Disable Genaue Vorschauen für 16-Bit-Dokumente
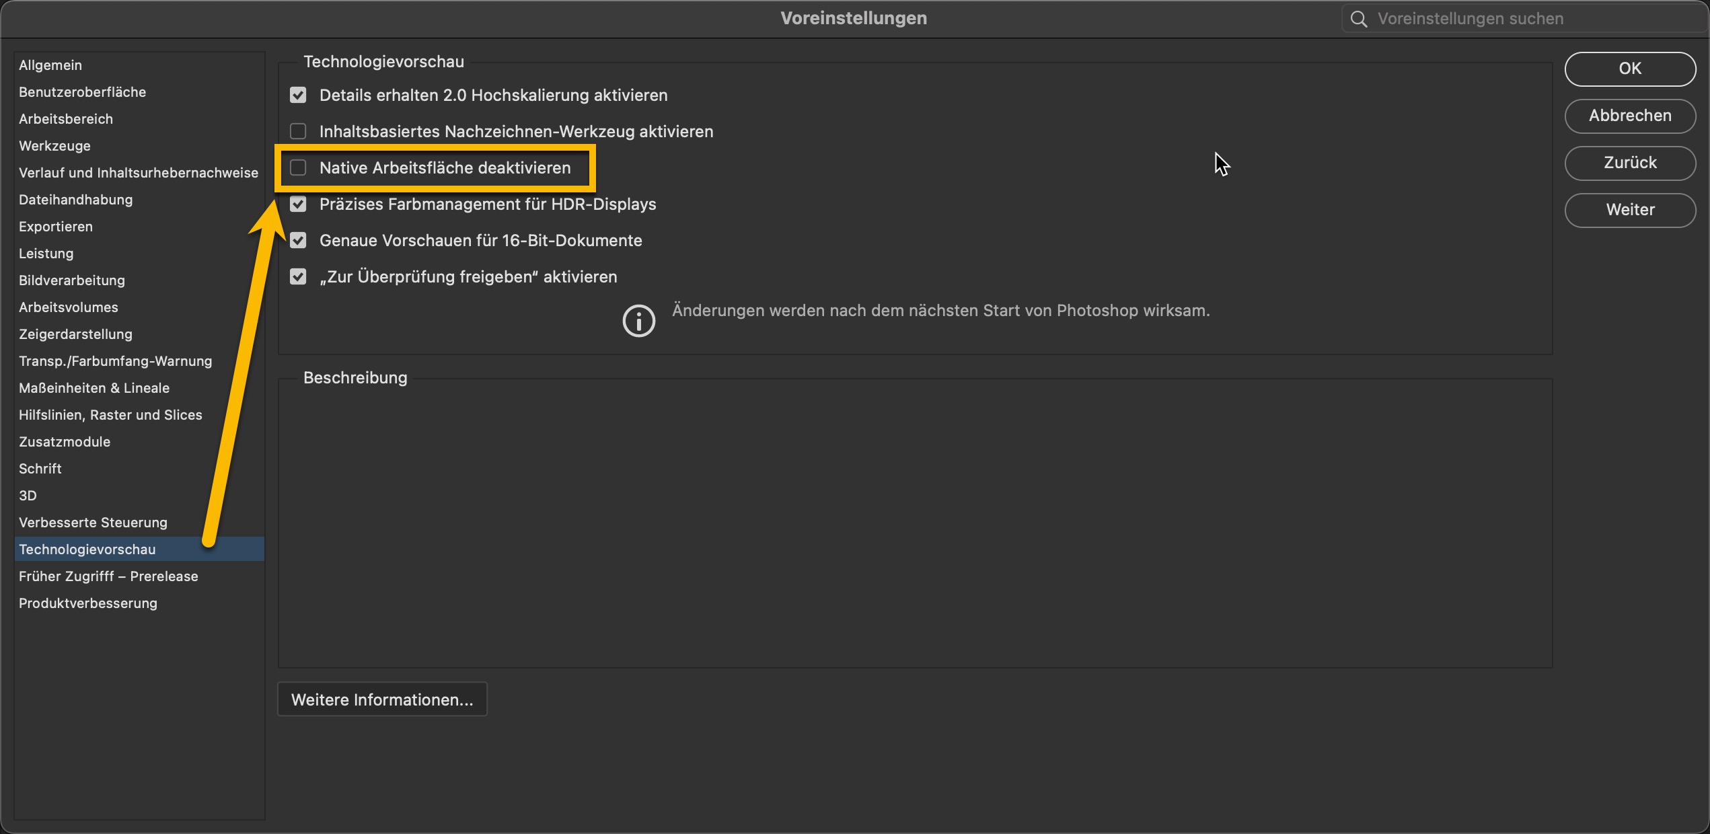The width and height of the screenshot is (1710, 834). click(298, 240)
